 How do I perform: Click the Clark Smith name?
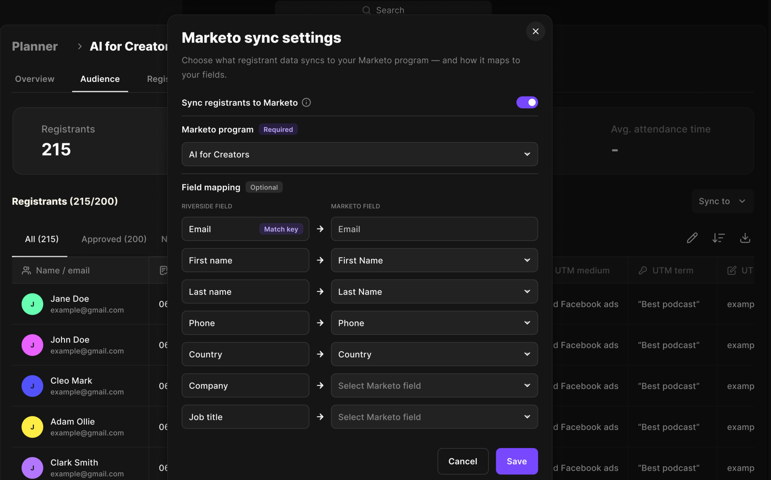coord(74,462)
